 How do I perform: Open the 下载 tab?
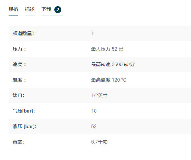click(46, 9)
